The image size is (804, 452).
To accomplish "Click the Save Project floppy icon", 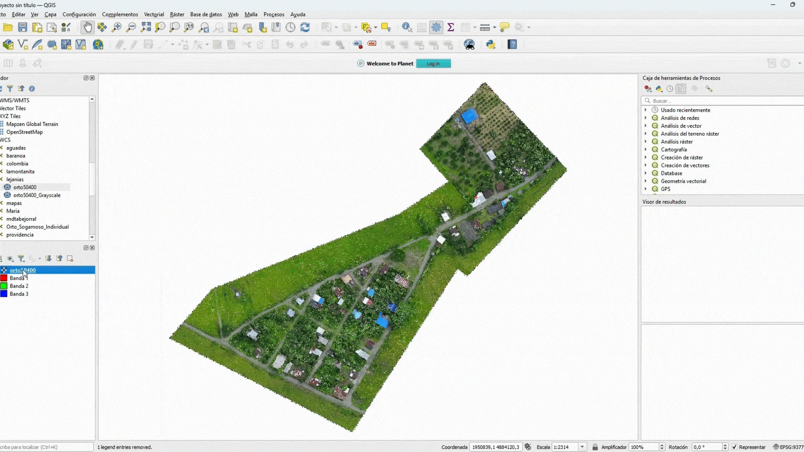I will (23, 28).
